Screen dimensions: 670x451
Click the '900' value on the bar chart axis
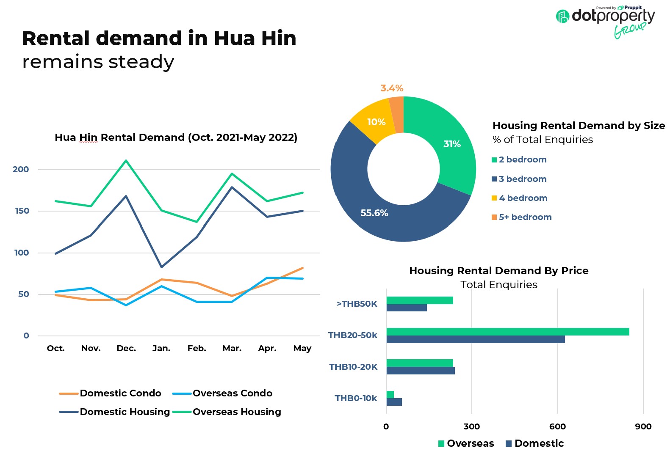tap(643, 426)
